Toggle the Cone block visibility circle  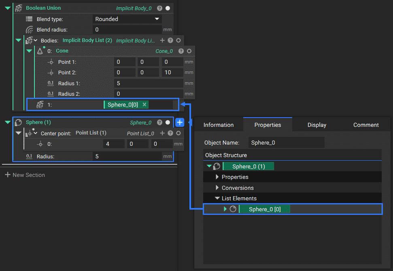coord(189,51)
